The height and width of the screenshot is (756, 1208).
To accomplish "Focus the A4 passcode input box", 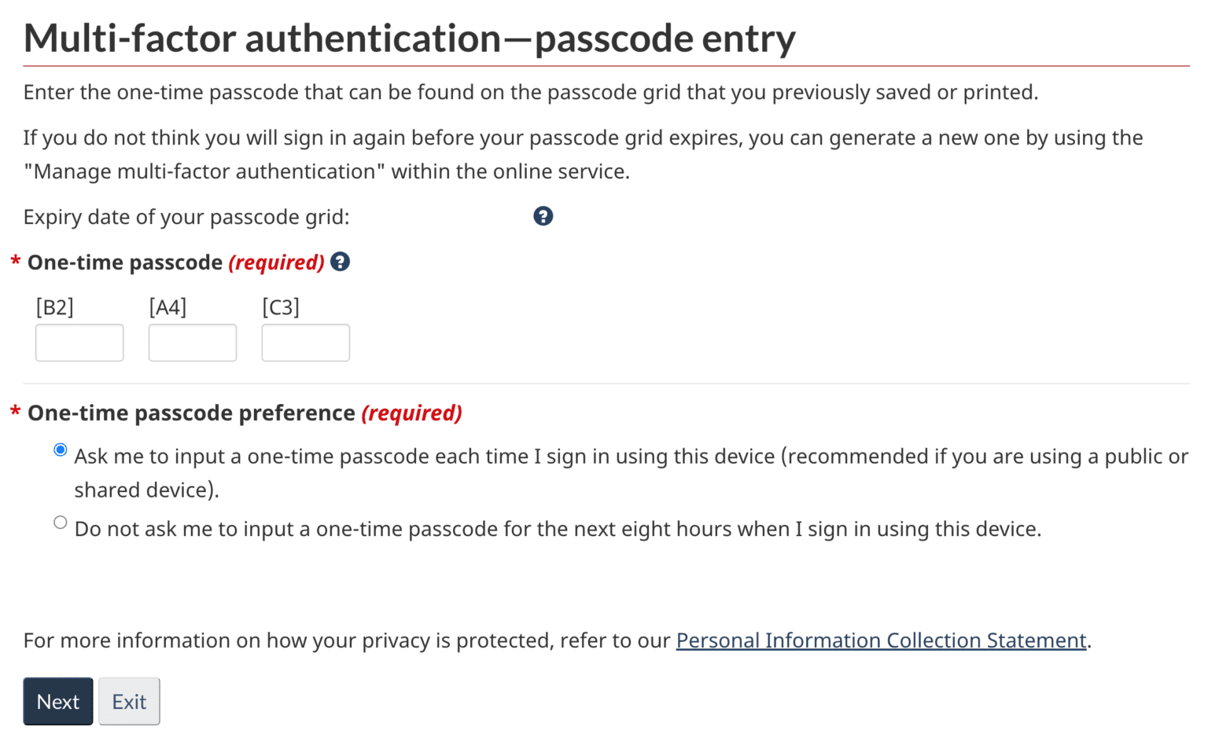I will pyautogui.click(x=193, y=343).
